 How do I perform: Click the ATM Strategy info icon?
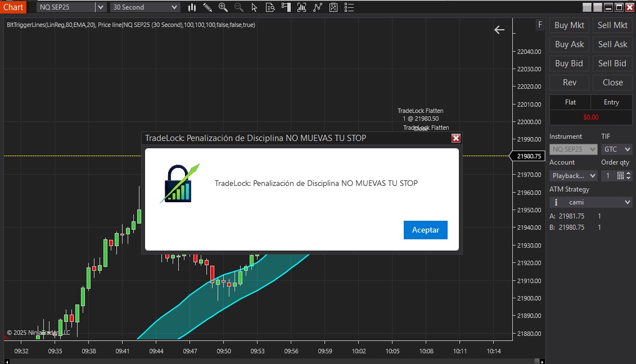point(556,202)
